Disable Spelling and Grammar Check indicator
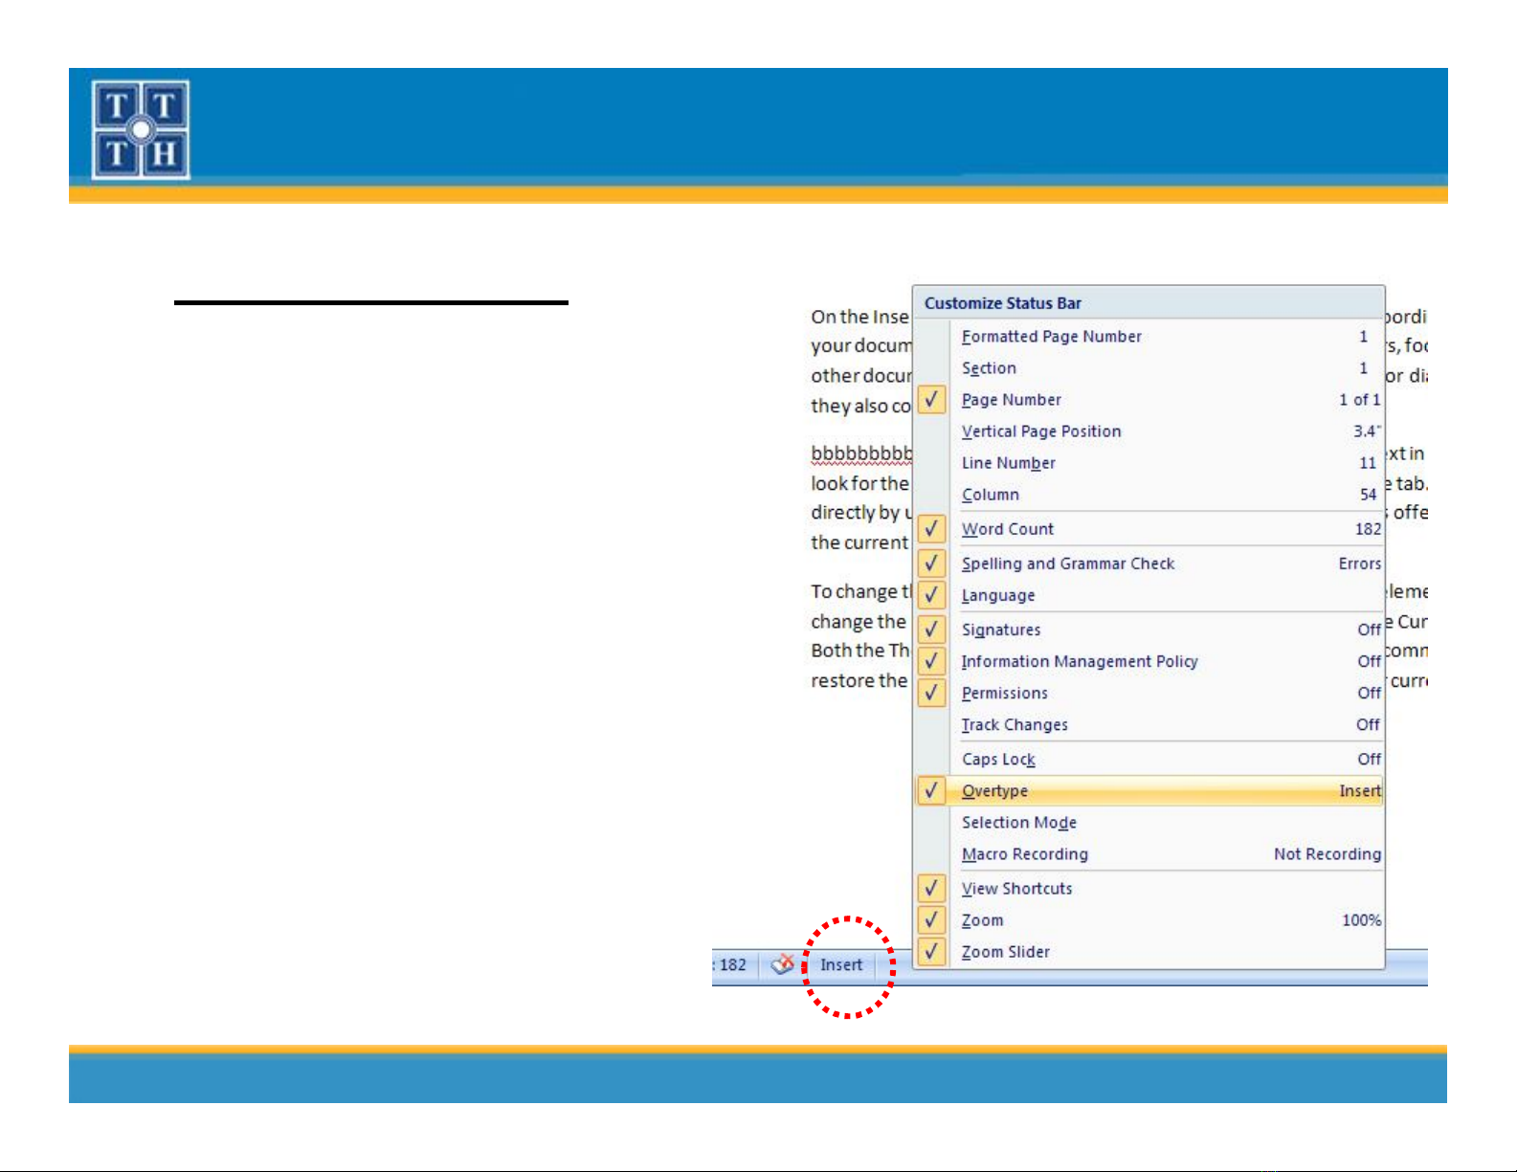 click(x=1067, y=564)
